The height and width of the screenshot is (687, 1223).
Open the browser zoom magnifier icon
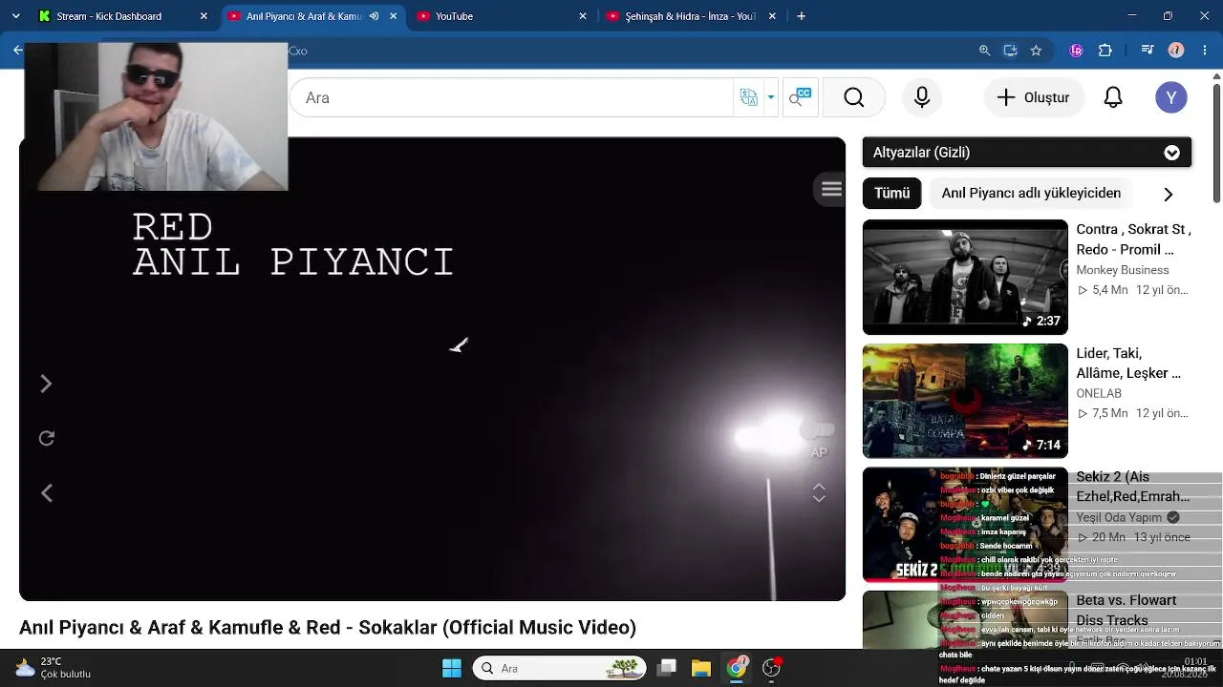pos(984,51)
